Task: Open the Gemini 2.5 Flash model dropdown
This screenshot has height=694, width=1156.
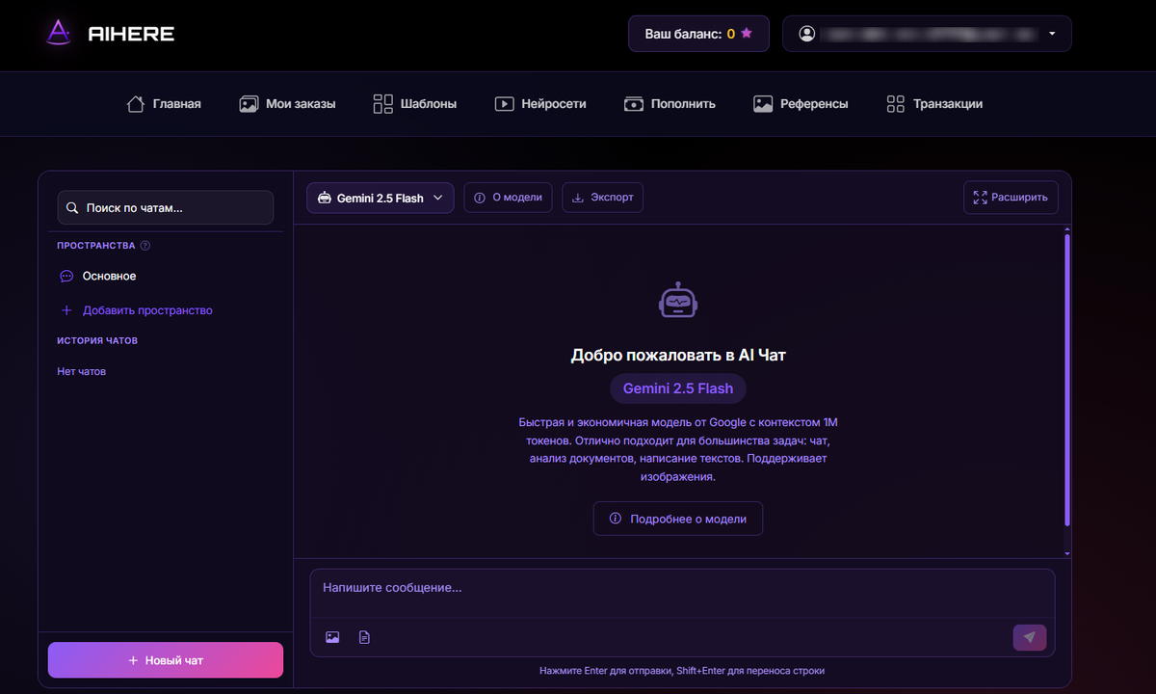Action: coord(381,198)
